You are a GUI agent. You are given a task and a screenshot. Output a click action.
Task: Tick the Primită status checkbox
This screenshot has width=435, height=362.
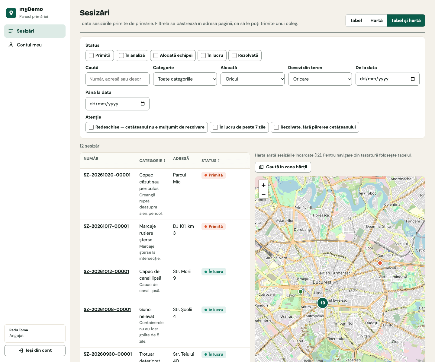tap(91, 56)
